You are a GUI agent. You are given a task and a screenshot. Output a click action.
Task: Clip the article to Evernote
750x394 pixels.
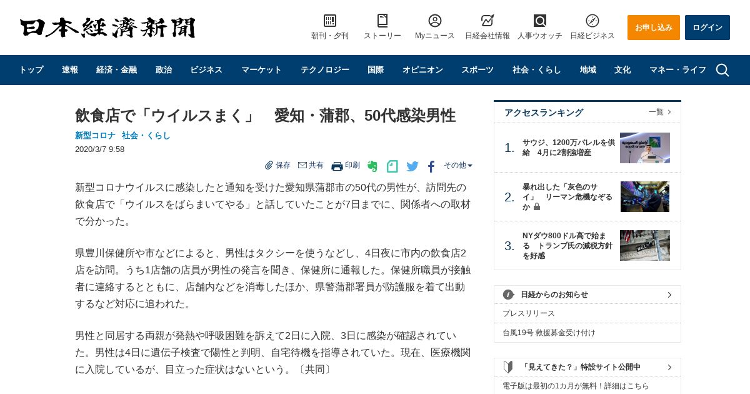(372, 166)
